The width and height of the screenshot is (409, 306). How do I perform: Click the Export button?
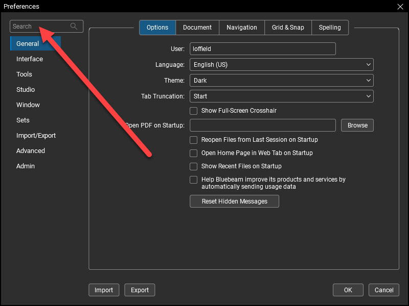pos(140,290)
